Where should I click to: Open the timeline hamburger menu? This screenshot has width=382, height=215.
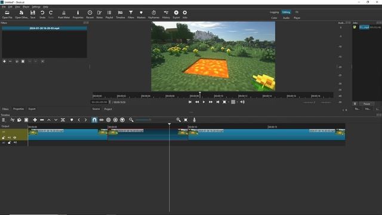tap(4, 120)
